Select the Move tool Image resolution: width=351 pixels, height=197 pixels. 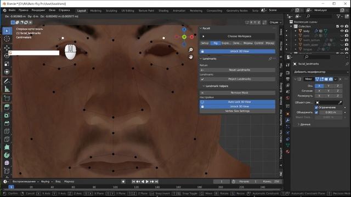tap(7, 48)
